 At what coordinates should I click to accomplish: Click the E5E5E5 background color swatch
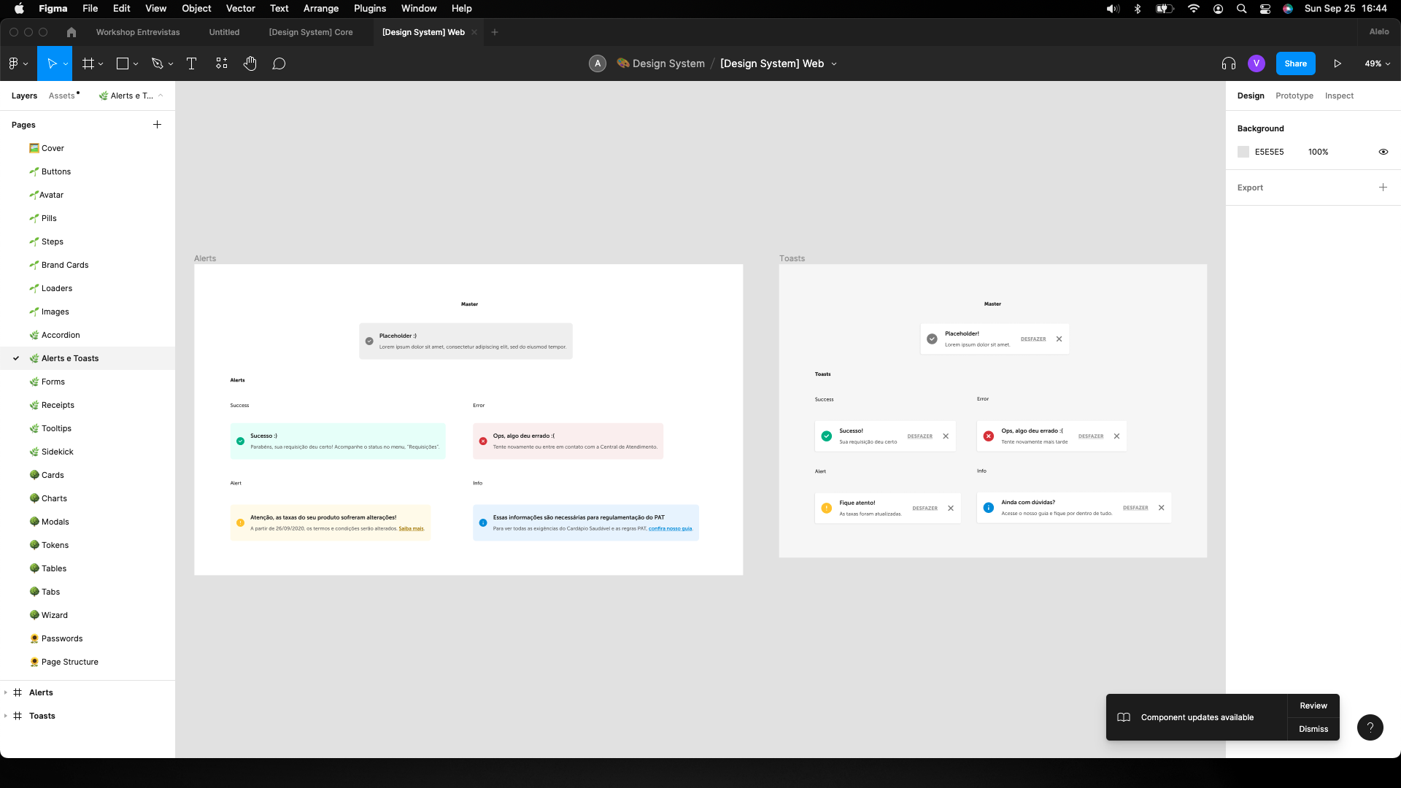point(1243,152)
